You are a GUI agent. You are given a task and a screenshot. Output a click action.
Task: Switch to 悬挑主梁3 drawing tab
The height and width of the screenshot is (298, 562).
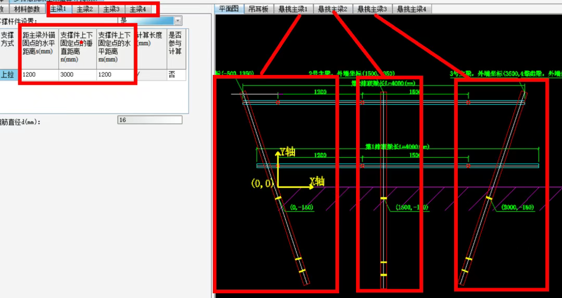pos(372,9)
